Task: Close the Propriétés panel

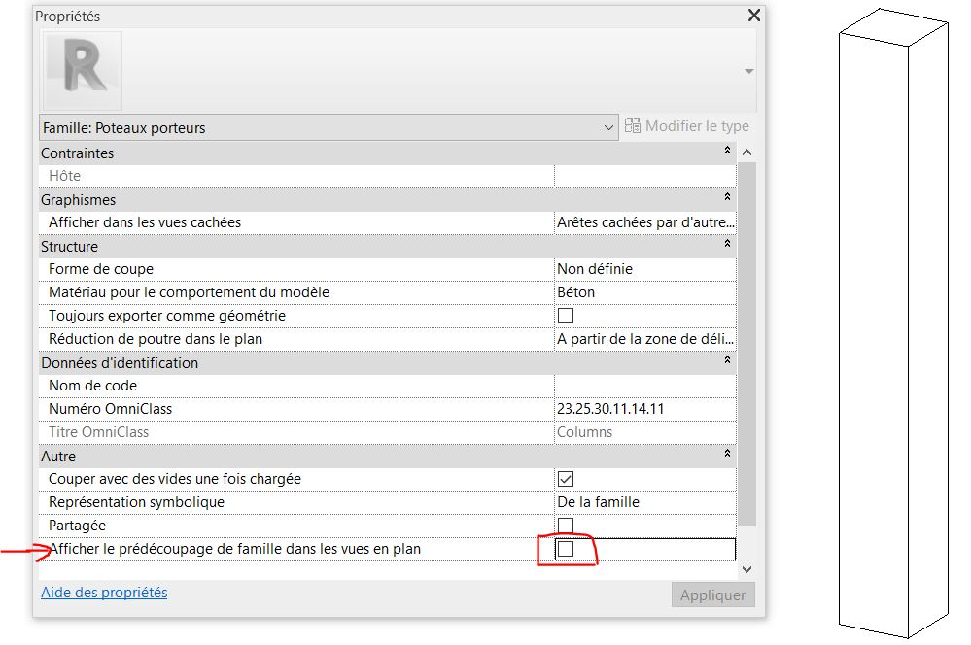Action: [753, 16]
